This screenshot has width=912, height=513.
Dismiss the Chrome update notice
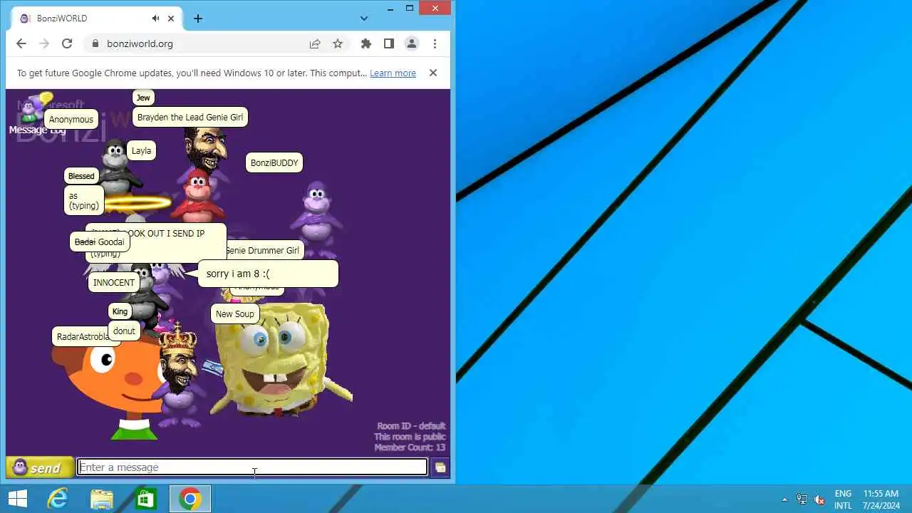[432, 73]
